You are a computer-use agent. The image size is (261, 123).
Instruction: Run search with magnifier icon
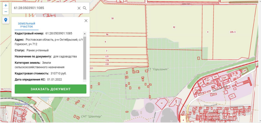click(85, 8)
